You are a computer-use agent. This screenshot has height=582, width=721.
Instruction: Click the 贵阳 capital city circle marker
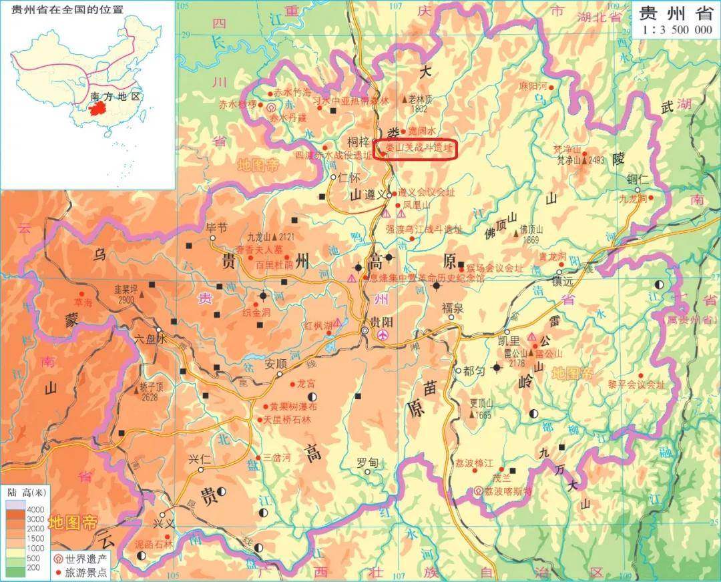[x=365, y=330]
